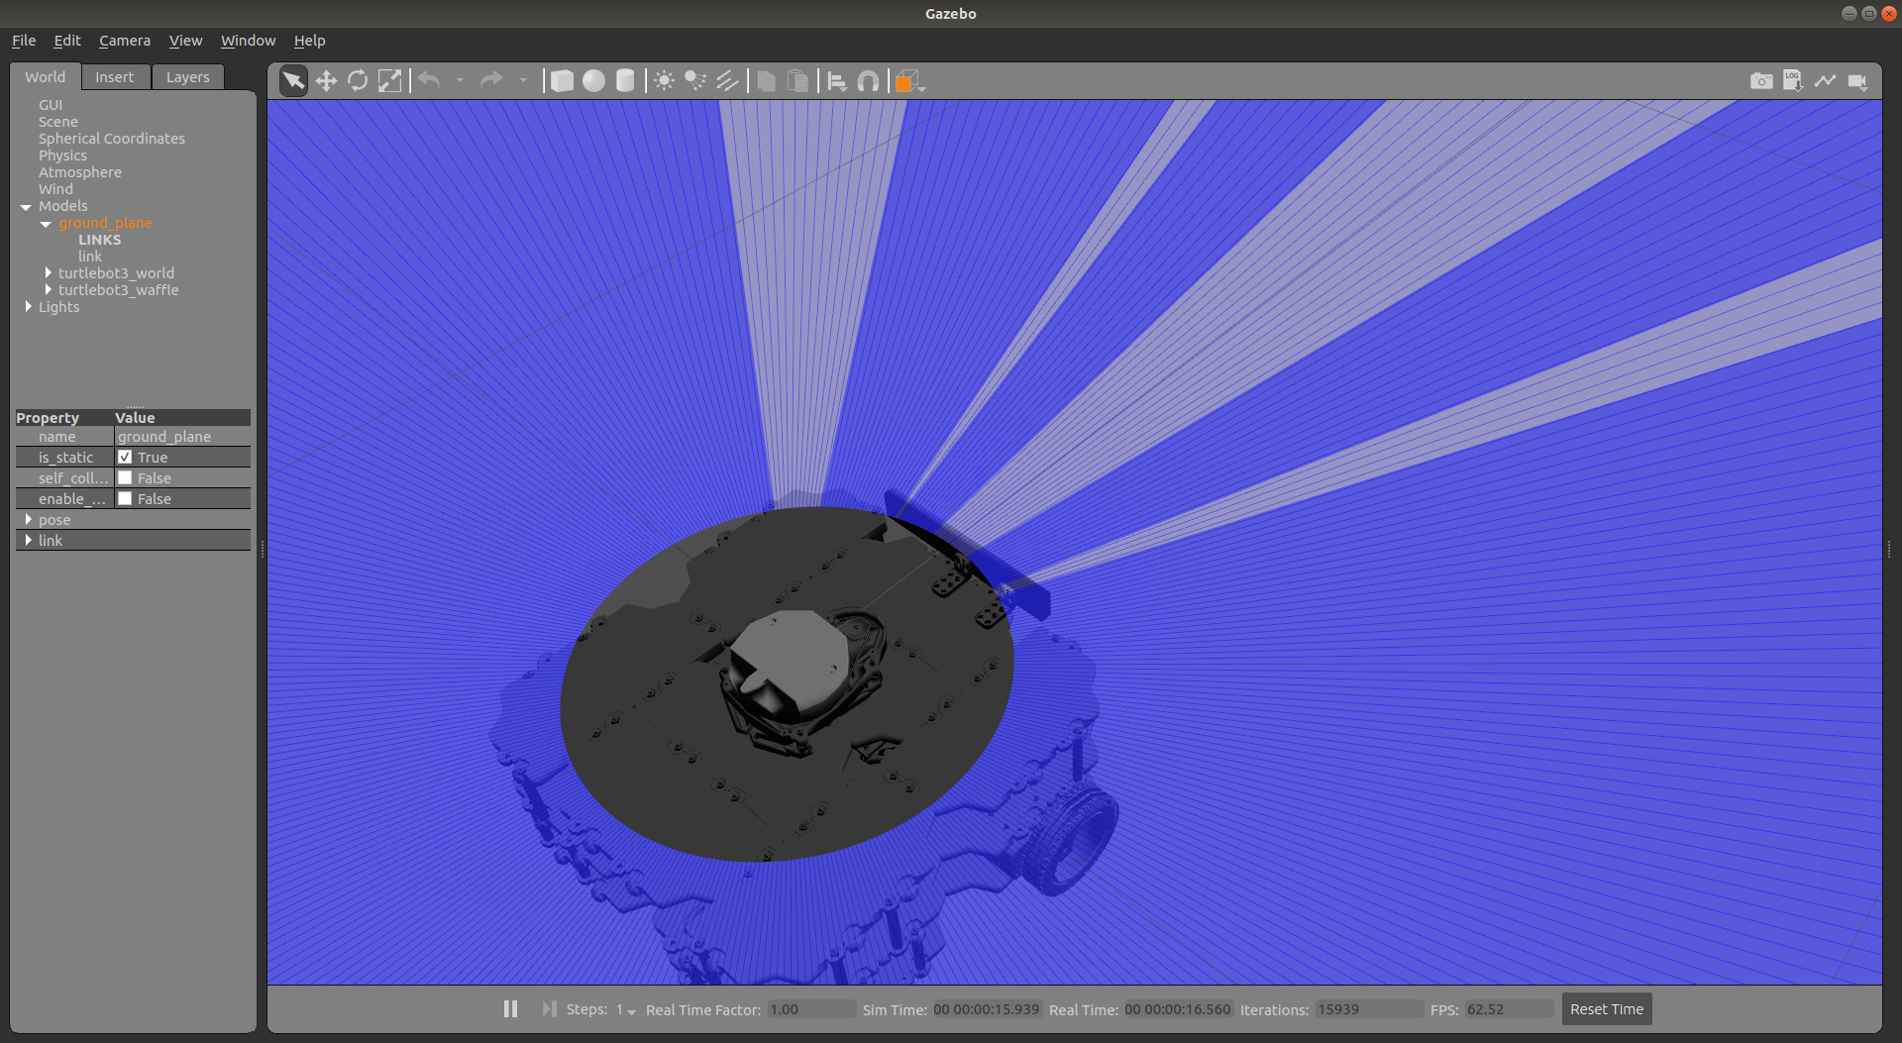Select the Translate mode tool
1902x1043 pixels.
coord(327,80)
